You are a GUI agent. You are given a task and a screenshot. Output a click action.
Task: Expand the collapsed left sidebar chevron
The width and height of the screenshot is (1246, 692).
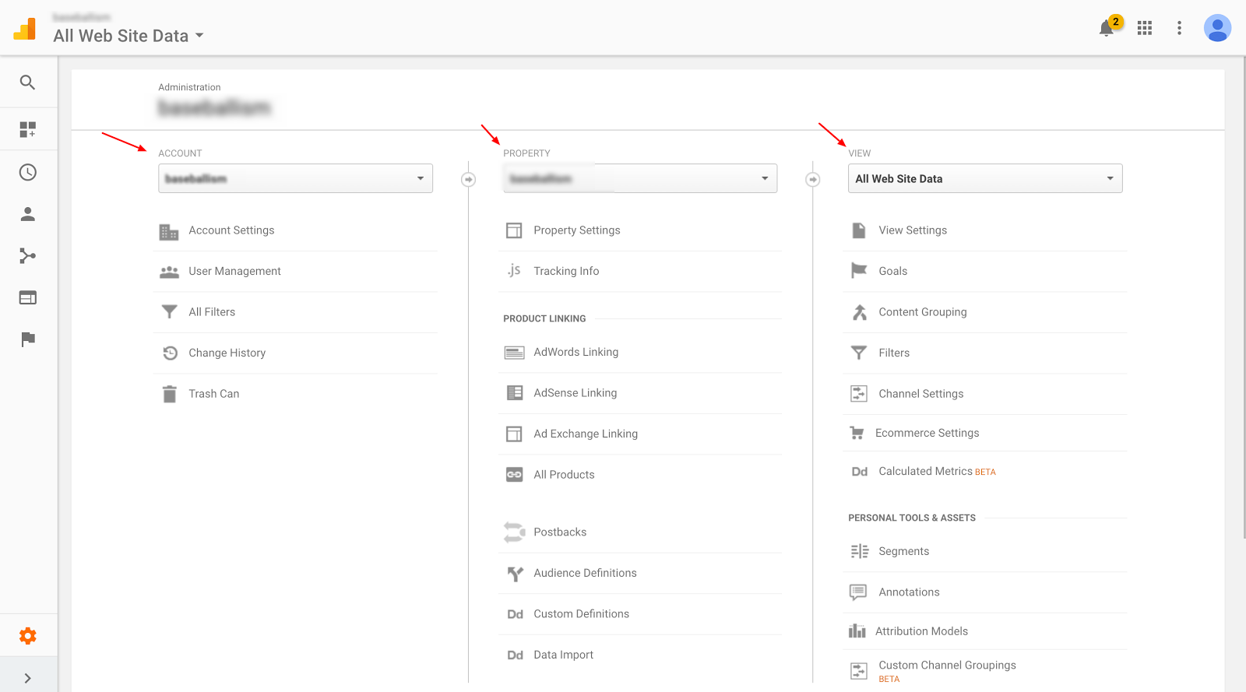tap(28, 678)
